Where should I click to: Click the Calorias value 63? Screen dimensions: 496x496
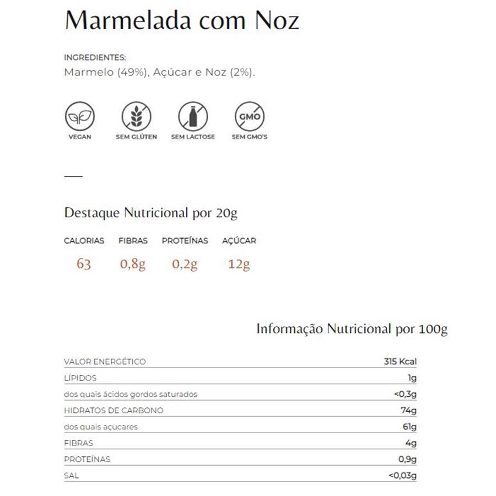(84, 264)
